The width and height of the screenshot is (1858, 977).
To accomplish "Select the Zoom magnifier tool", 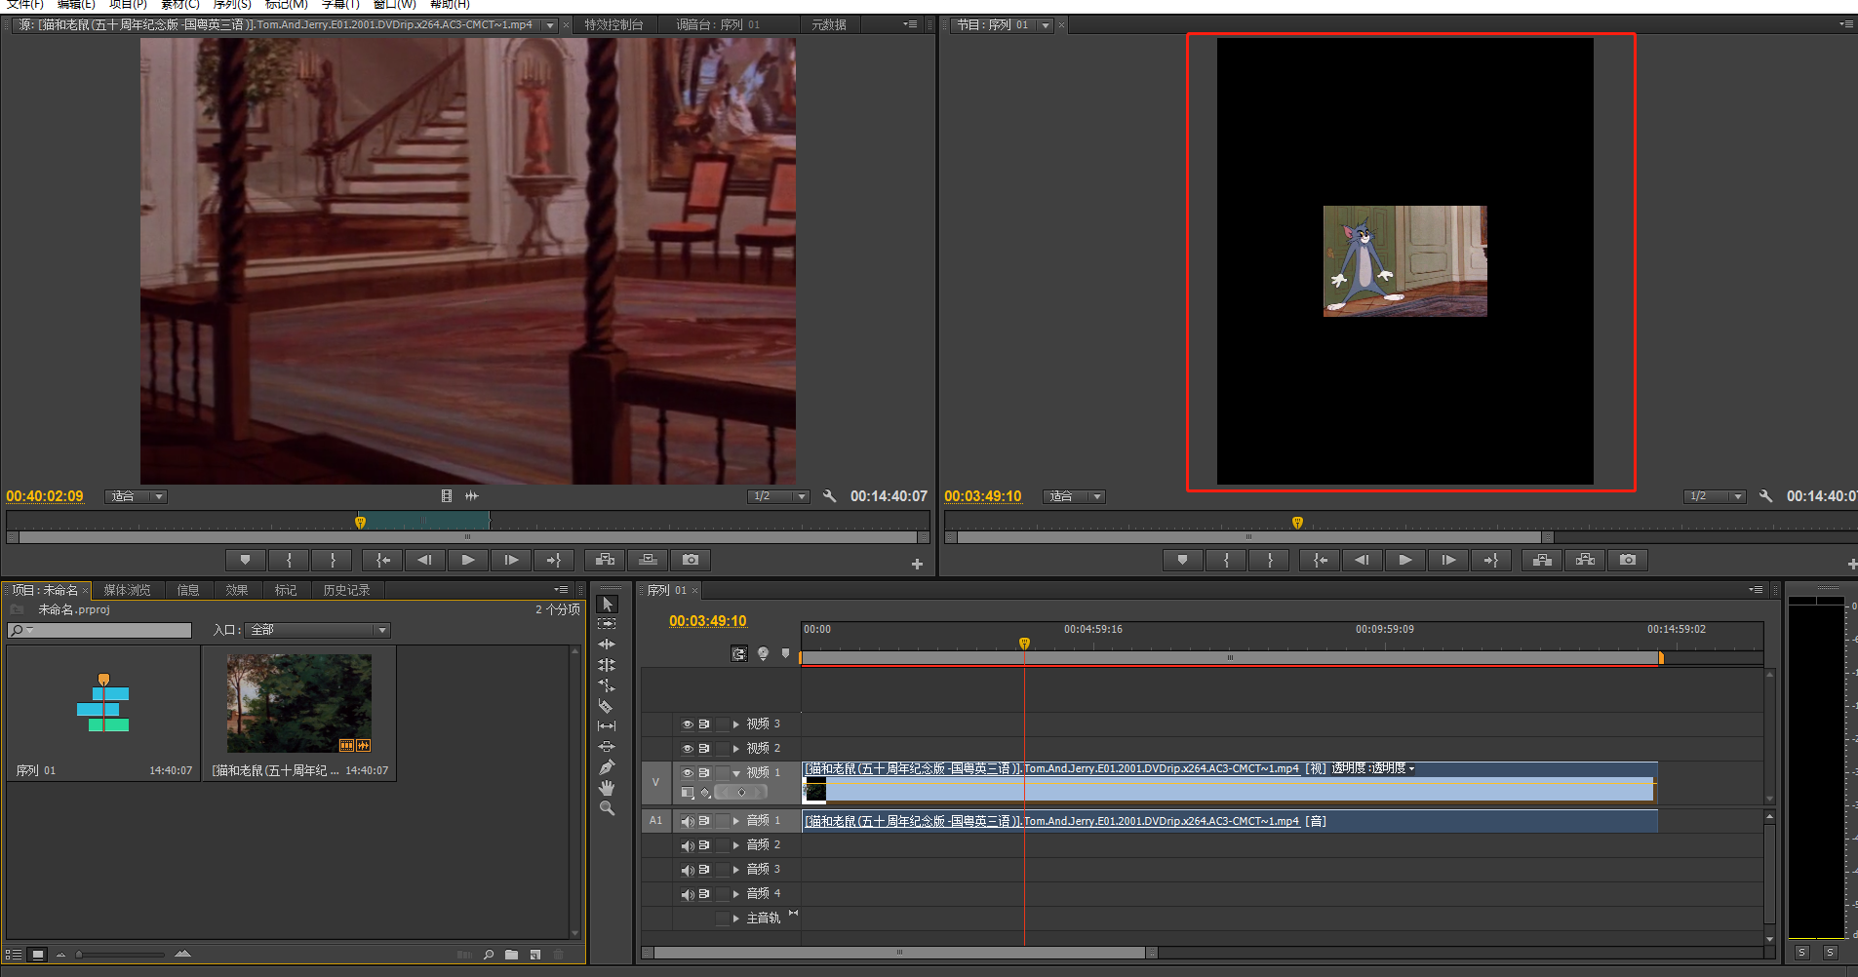I will tap(607, 808).
